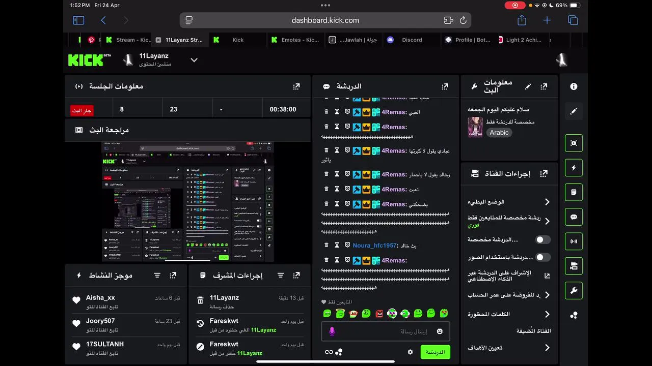Screen dimensions: 652x366
Task: Close the 11Layanz Str... browser tab
Action: [x=158, y=40]
